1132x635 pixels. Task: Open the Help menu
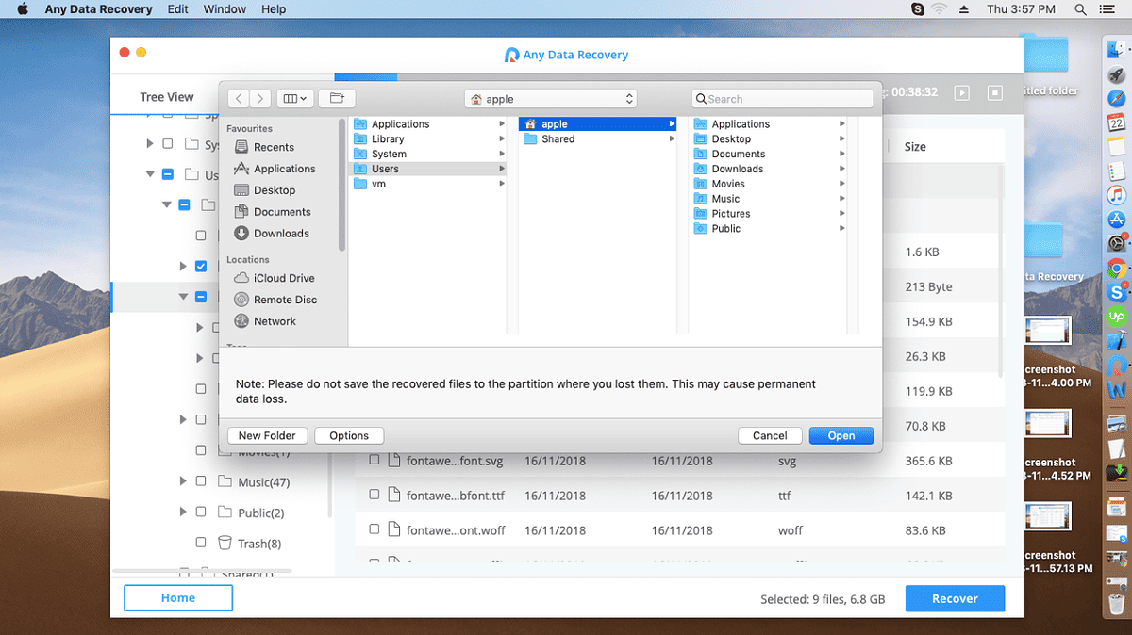274,8
